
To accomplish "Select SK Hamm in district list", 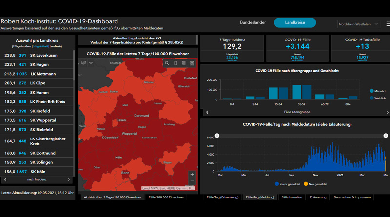I will (37, 92).
